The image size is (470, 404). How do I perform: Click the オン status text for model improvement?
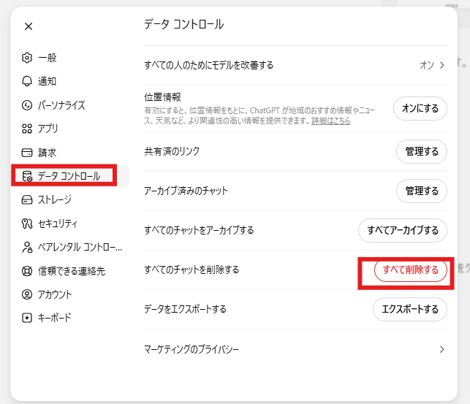point(427,65)
